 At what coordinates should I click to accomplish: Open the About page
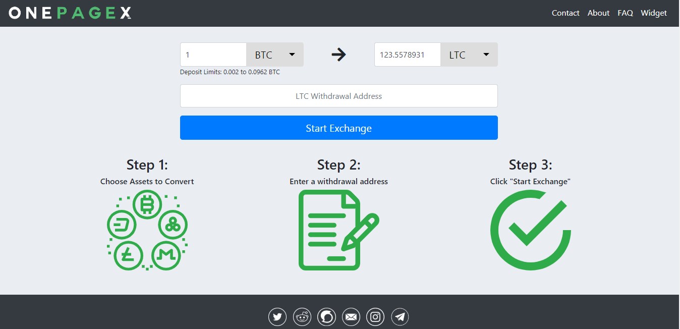pos(598,13)
